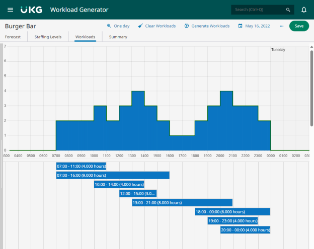The width and height of the screenshot is (314, 249).
Task: Select the Workloads tab
Action: pyautogui.click(x=85, y=37)
